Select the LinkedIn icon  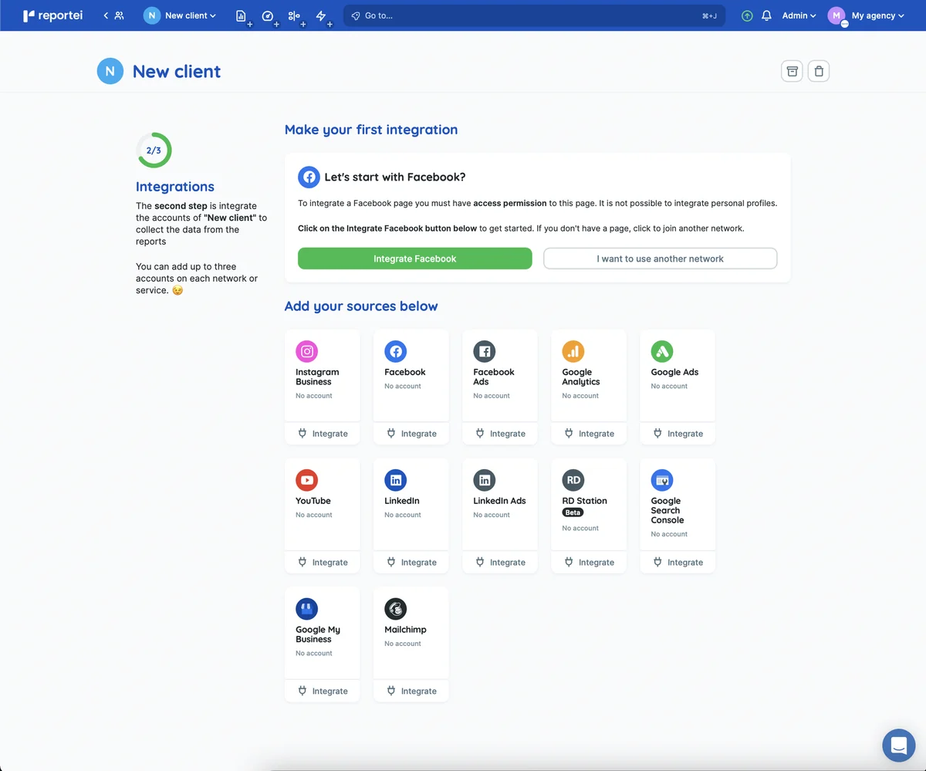[x=396, y=481]
